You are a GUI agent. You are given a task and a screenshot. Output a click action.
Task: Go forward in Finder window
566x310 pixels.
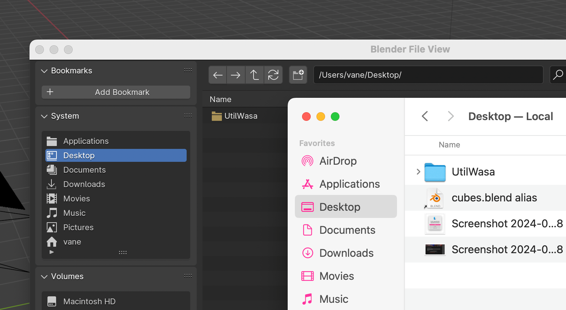point(451,116)
